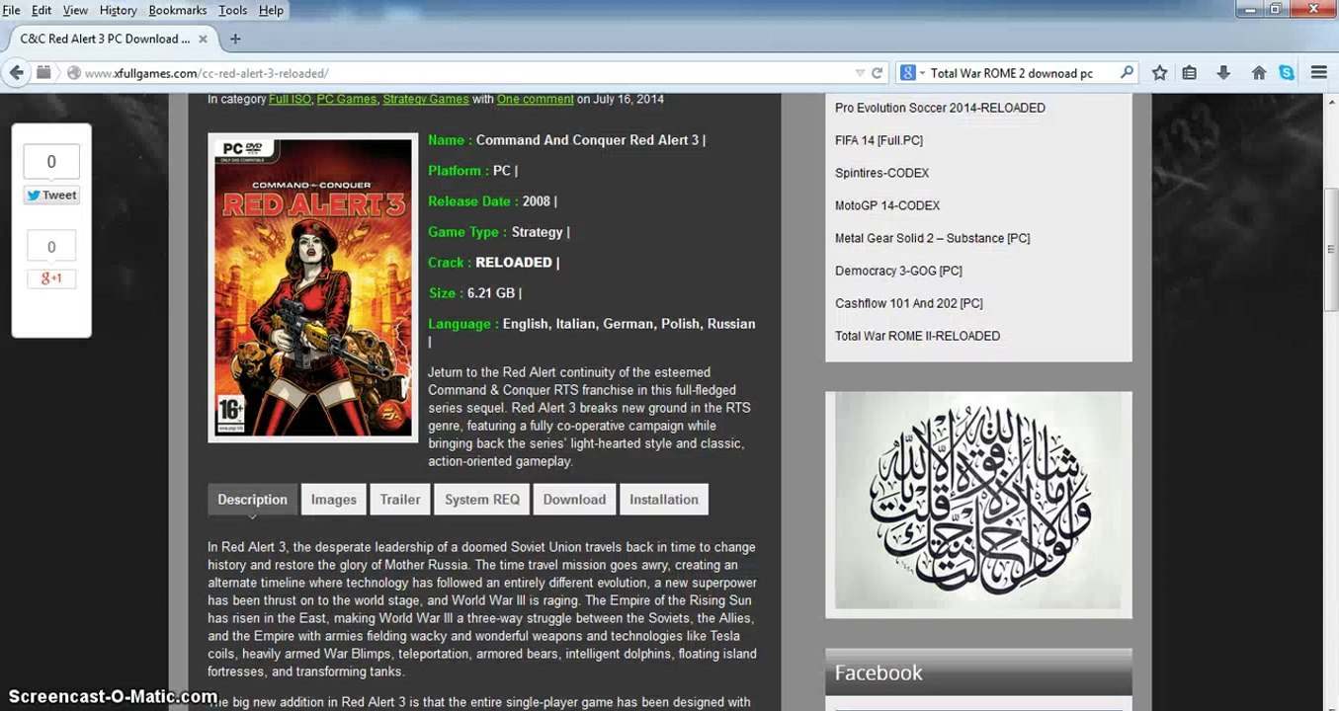Click the site identity globe icon
The width and height of the screenshot is (1339, 711).
coord(74,73)
